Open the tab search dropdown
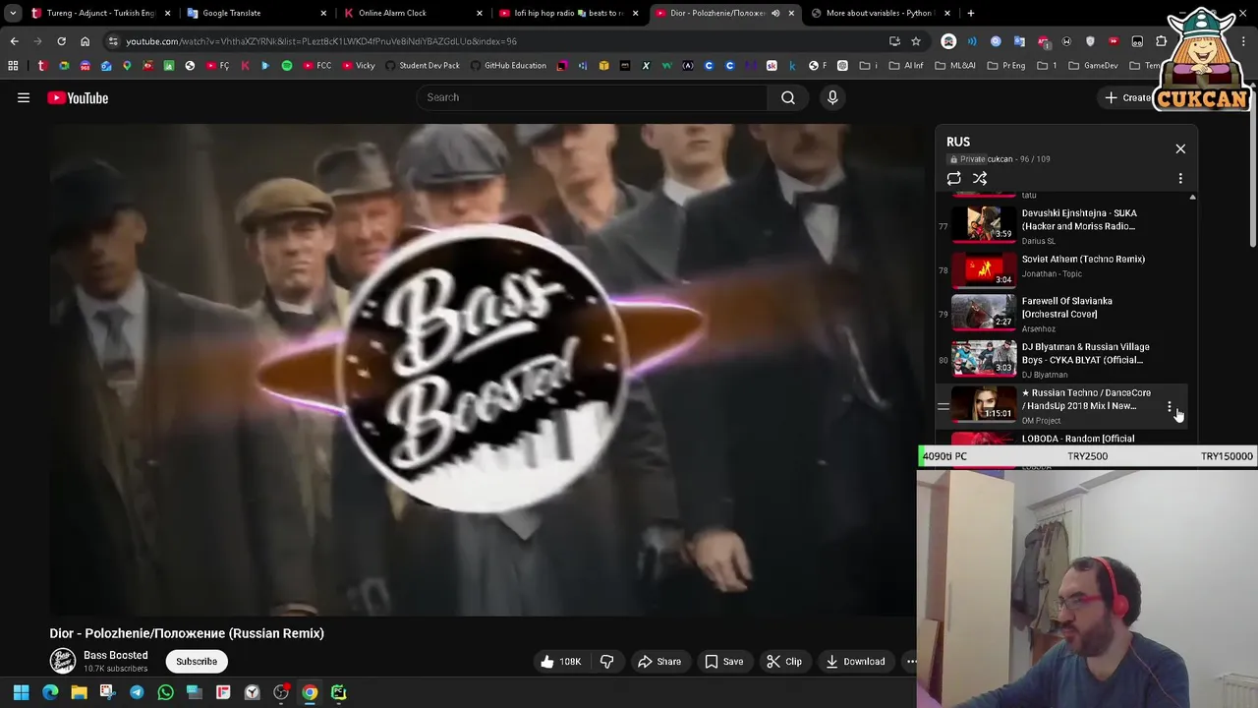Viewport: 1258px width, 708px height. click(x=12, y=13)
